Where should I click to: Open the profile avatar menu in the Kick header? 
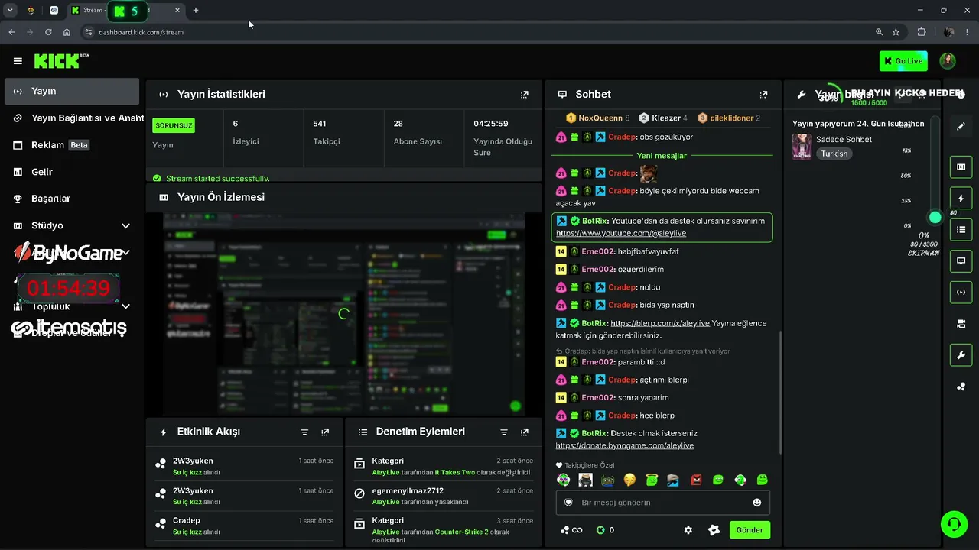click(x=948, y=61)
